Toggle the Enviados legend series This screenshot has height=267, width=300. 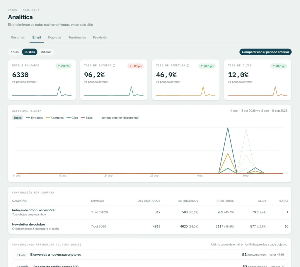click(35, 118)
